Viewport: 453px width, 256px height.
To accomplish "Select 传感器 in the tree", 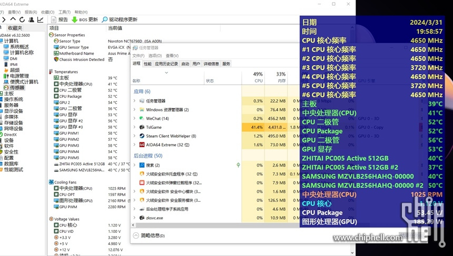I will pyautogui.click(x=17, y=88).
